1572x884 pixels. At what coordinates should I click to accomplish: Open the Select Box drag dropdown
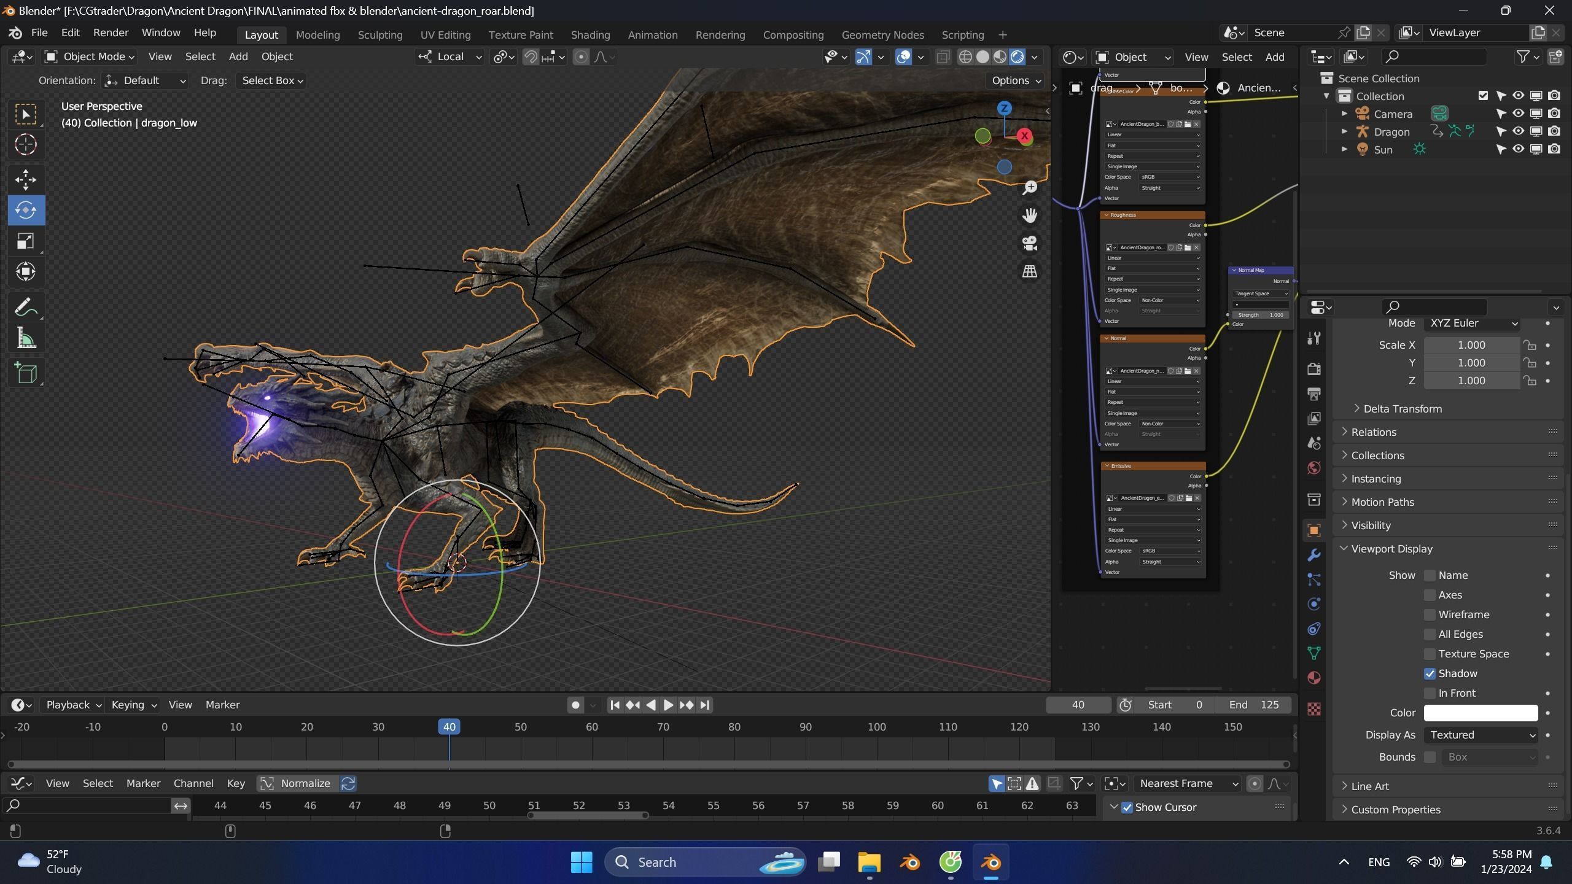point(272,80)
